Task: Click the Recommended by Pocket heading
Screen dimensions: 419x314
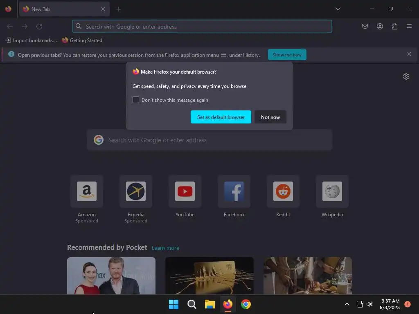Action: (x=107, y=247)
